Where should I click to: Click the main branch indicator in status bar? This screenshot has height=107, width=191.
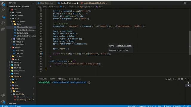click(5, 106)
